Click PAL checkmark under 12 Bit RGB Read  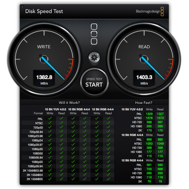click(108, 119)
